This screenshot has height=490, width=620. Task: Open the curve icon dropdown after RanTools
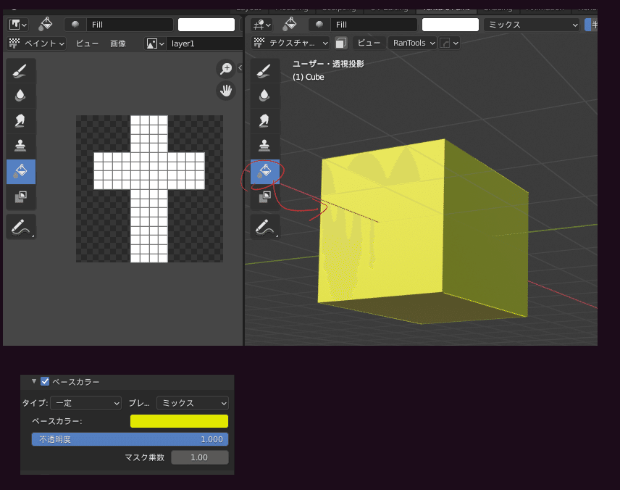pyautogui.click(x=449, y=43)
